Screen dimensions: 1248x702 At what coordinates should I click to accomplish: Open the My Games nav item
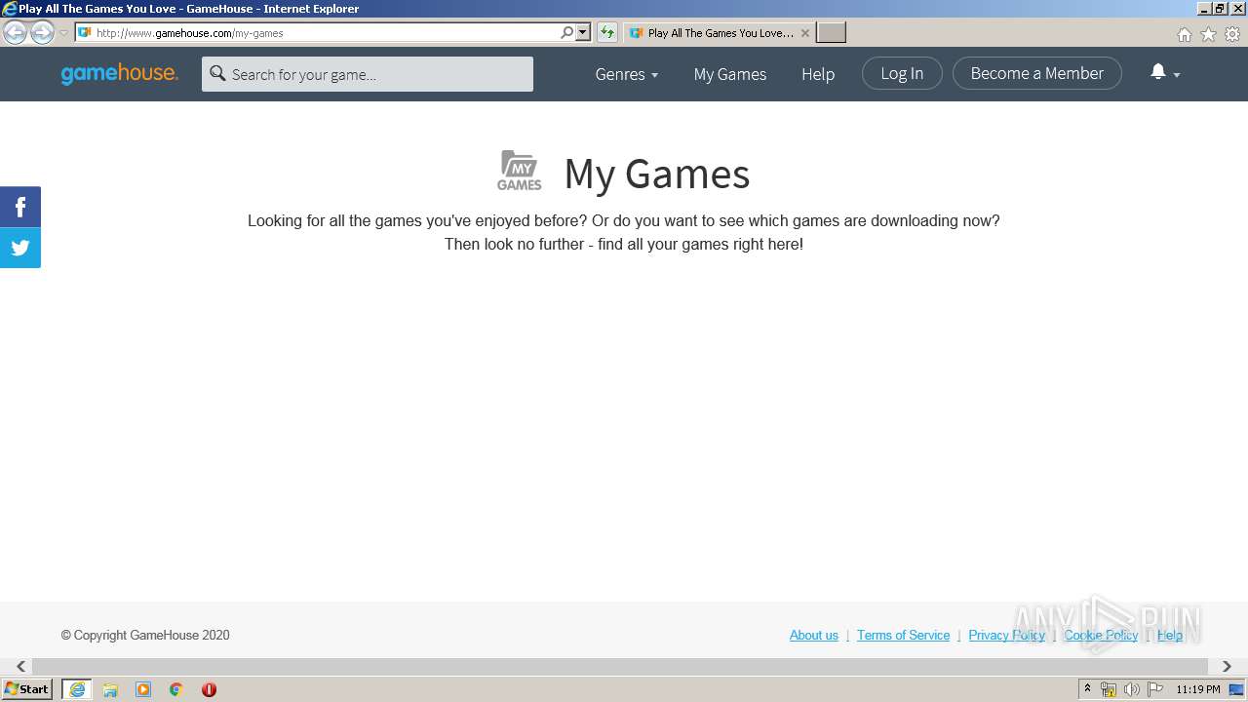(x=730, y=74)
